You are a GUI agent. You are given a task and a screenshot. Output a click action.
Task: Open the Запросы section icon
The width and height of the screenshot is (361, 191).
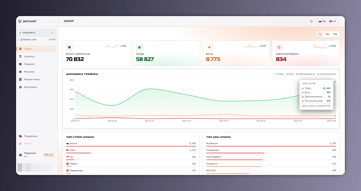coord(20,57)
